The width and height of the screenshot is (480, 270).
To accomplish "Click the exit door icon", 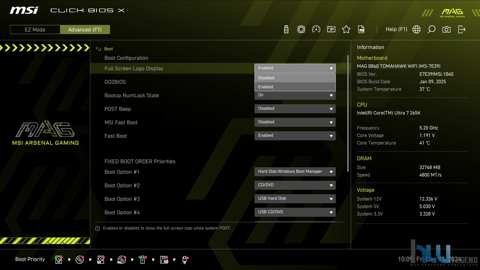I will (x=462, y=29).
